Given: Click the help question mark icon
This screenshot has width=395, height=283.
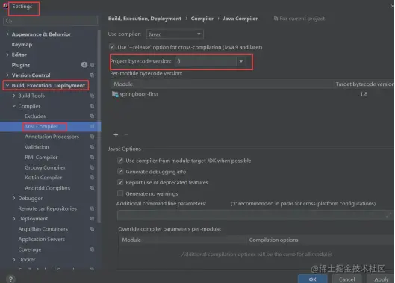Looking at the screenshot, I should click(x=11, y=279).
